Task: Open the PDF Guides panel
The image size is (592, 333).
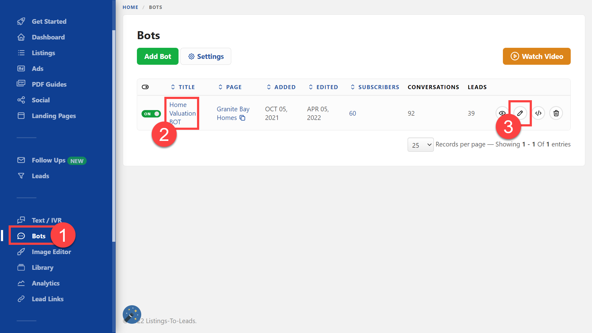Action: (49, 84)
